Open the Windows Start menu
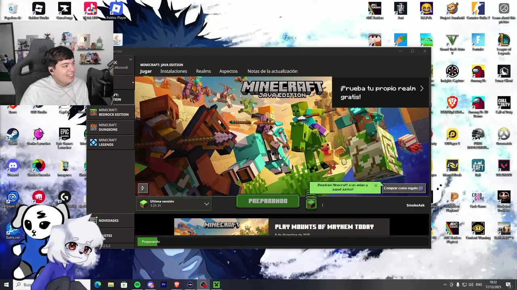This screenshot has height=290, width=517. 6,285
